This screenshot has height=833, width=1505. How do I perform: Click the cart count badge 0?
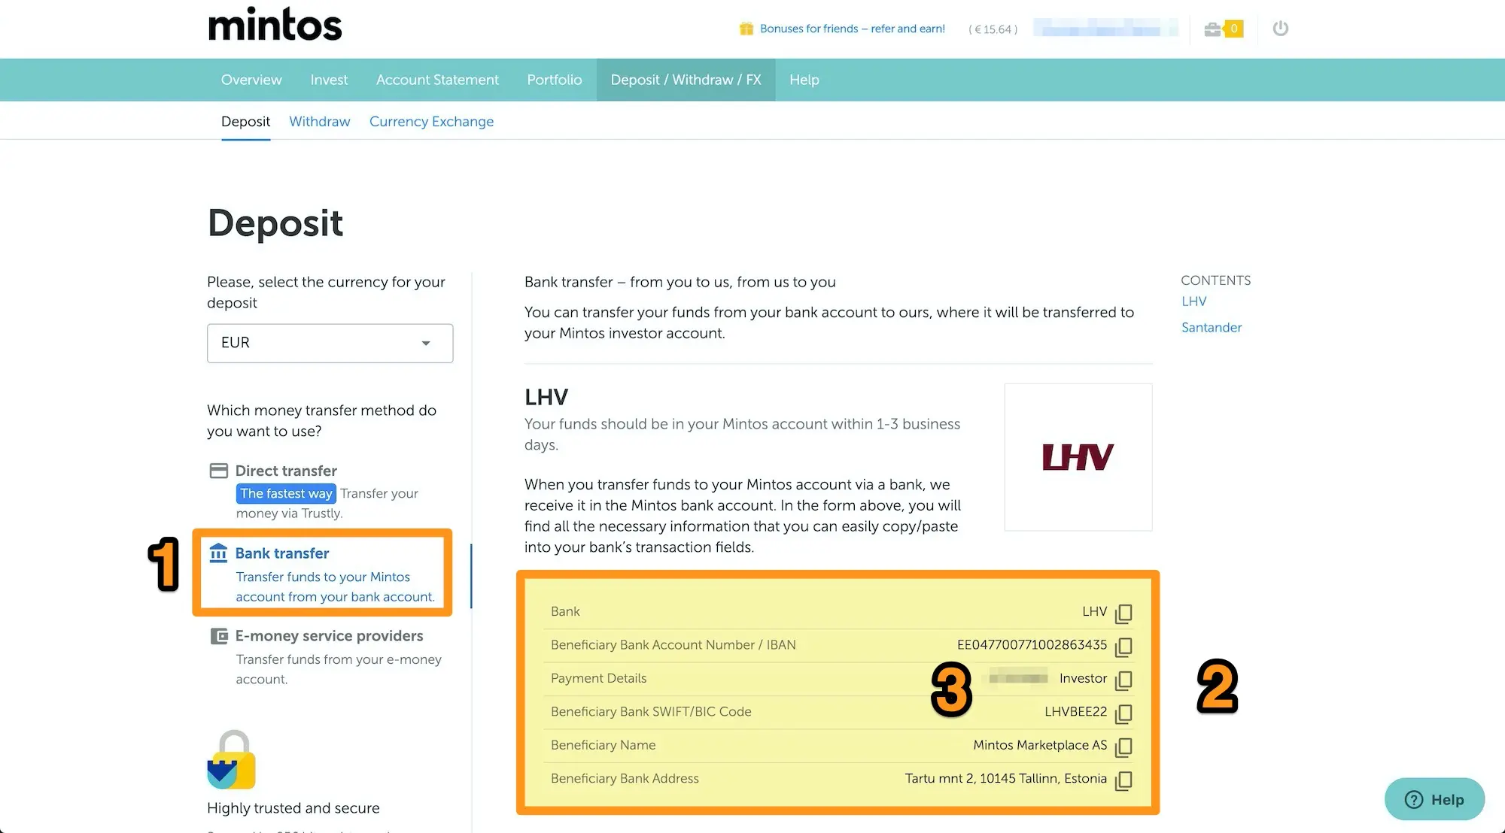tap(1233, 29)
